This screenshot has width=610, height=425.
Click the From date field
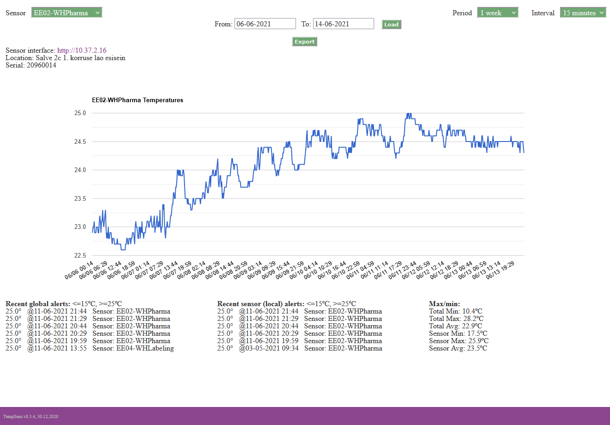[x=265, y=24]
